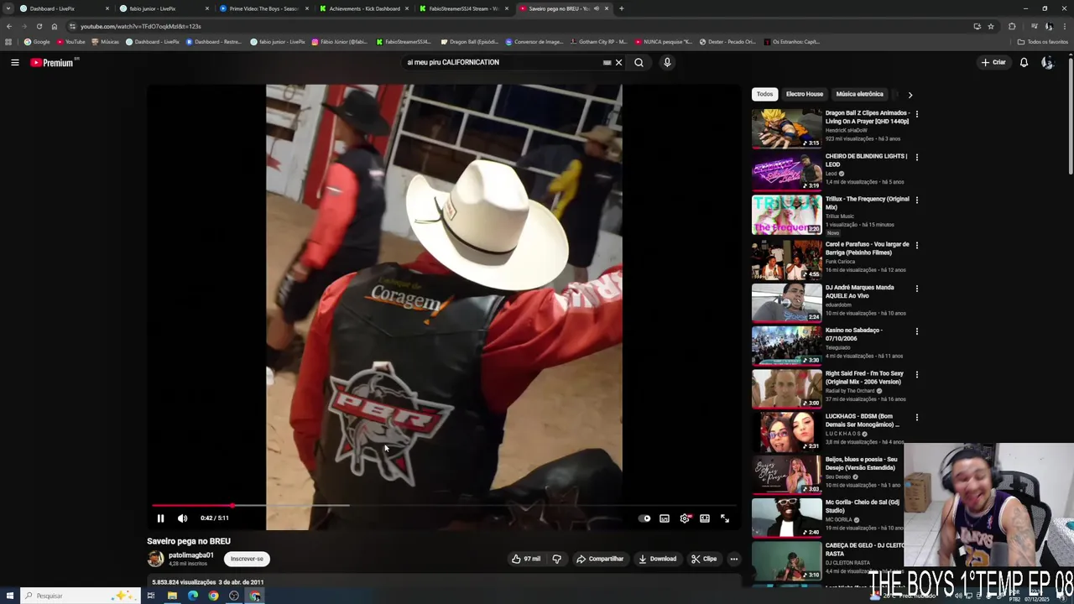Open the Criar create button
Image resolution: width=1074 pixels, height=604 pixels.
pos(993,62)
